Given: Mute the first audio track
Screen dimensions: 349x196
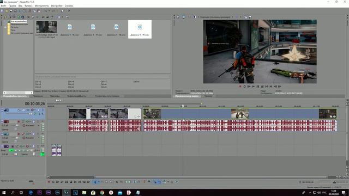Looking at the screenshot, I should pos(34,121).
